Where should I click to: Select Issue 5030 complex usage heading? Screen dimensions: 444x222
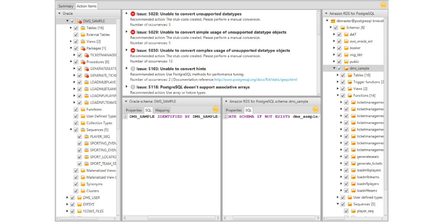point(213,50)
